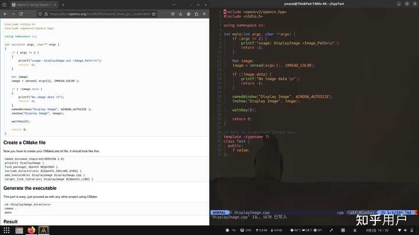Image resolution: width=419 pixels, height=235 pixels.
Task: Click the Create a CMake file heading
Action: (24, 143)
